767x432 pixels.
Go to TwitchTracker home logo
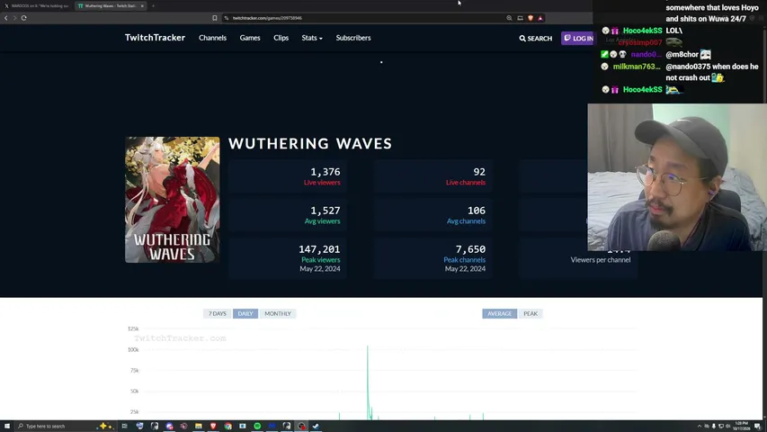pos(155,38)
